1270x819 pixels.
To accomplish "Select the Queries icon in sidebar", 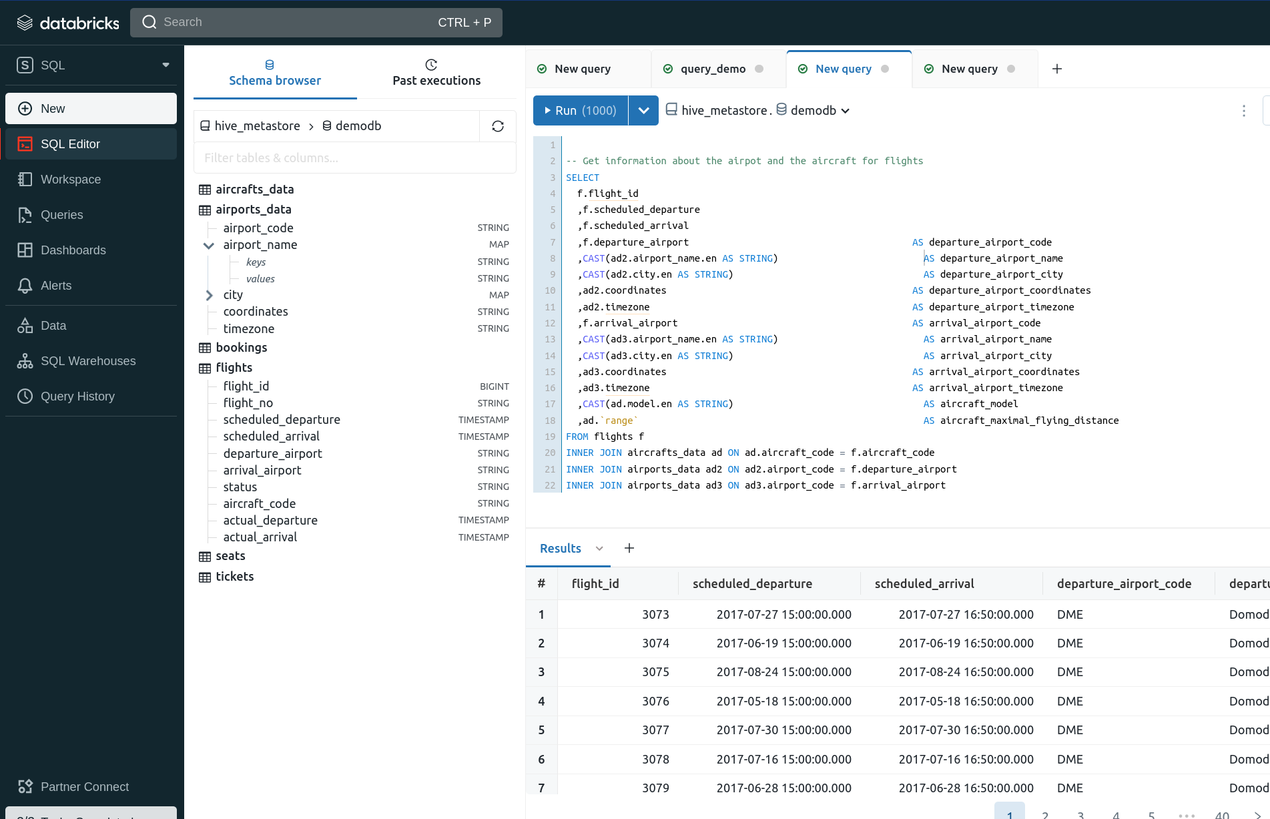I will click(x=61, y=214).
